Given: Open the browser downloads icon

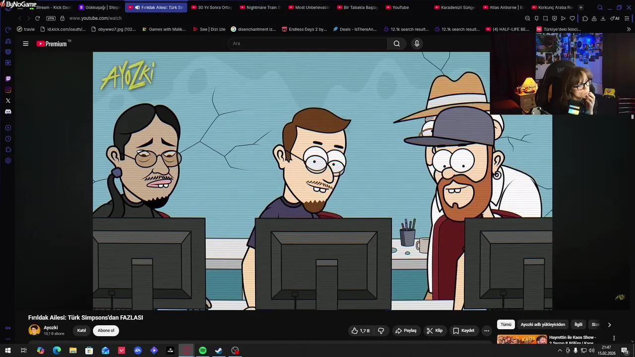Looking at the screenshot, I should click(603, 18).
